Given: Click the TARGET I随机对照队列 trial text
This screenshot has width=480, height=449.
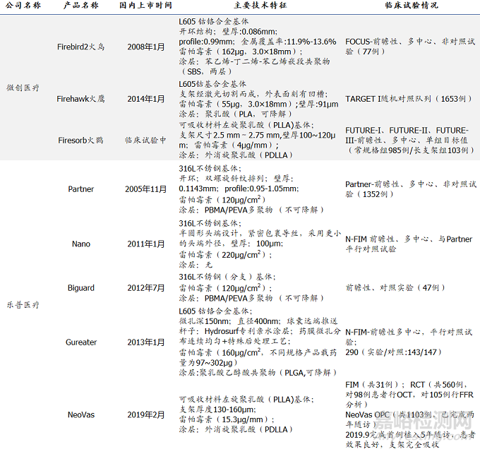Looking at the screenshot, I should 409,99.
